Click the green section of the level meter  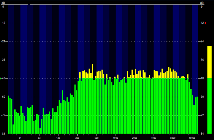pos(210,106)
